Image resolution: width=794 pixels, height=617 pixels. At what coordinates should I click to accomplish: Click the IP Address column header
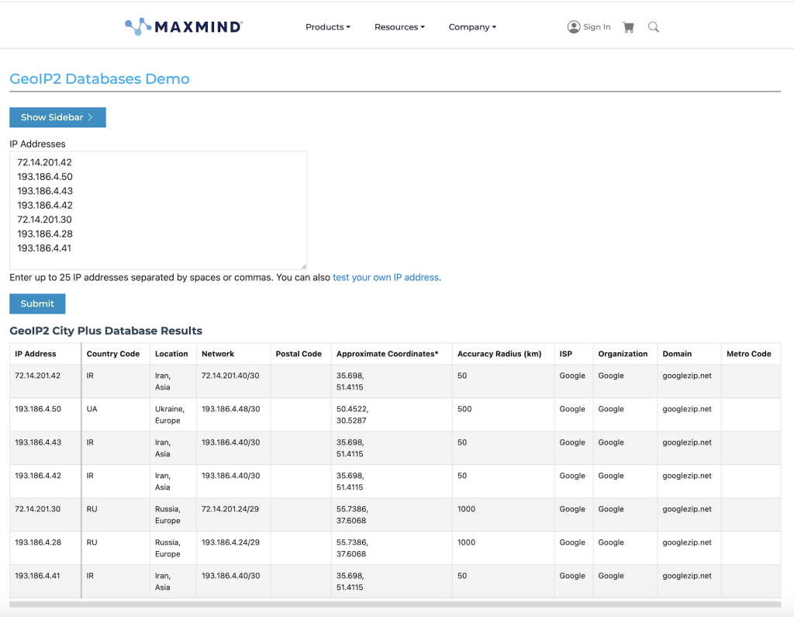click(36, 354)
